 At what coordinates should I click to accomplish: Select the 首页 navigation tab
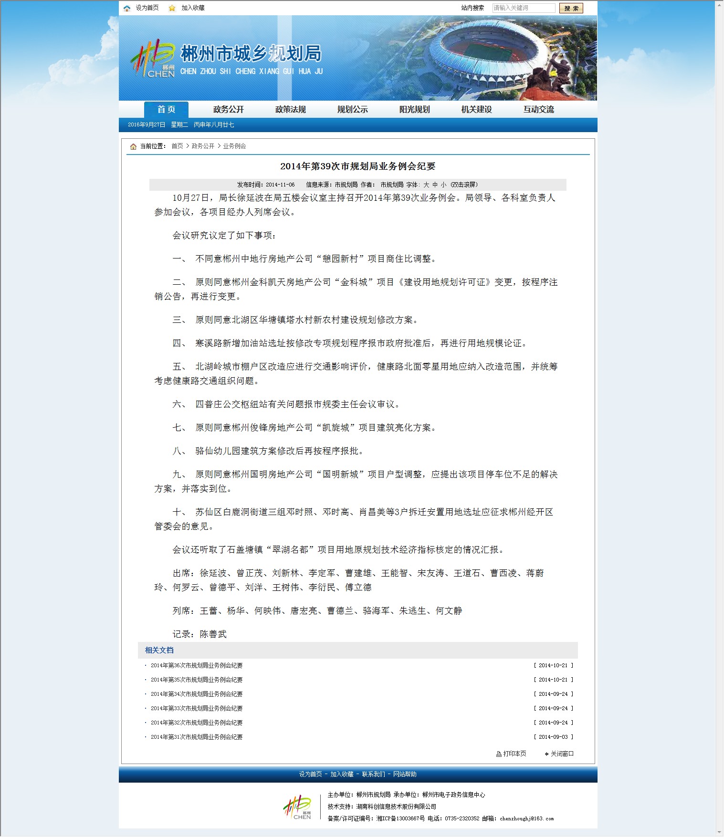[166, 110]
